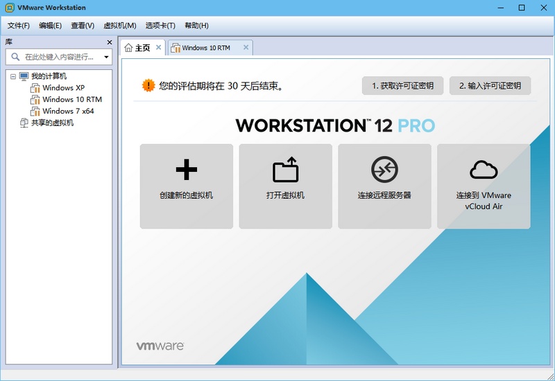Switch to the Windows 10 RTM tab
This screenshot has width=555, height=381.
point(210,48)
